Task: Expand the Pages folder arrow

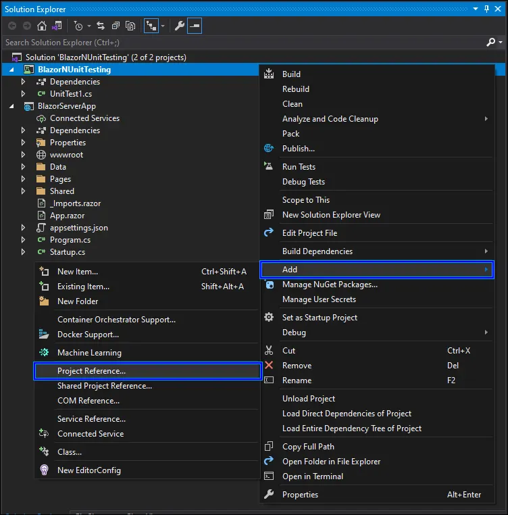Action: [23, 178]
